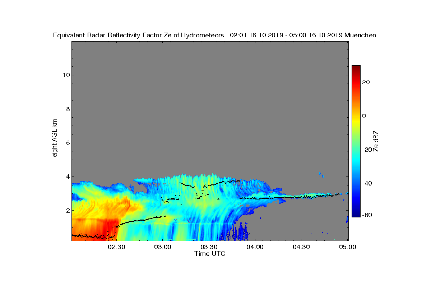Click the 02:30 time tick label
This screenshot has width=431, height=287.
point(116,247)
